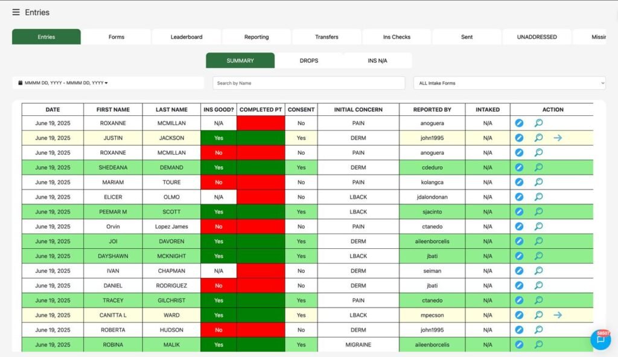Switch to the Leaderboard tab
This screenshot has height=357, width=618.
click(186, 37)
